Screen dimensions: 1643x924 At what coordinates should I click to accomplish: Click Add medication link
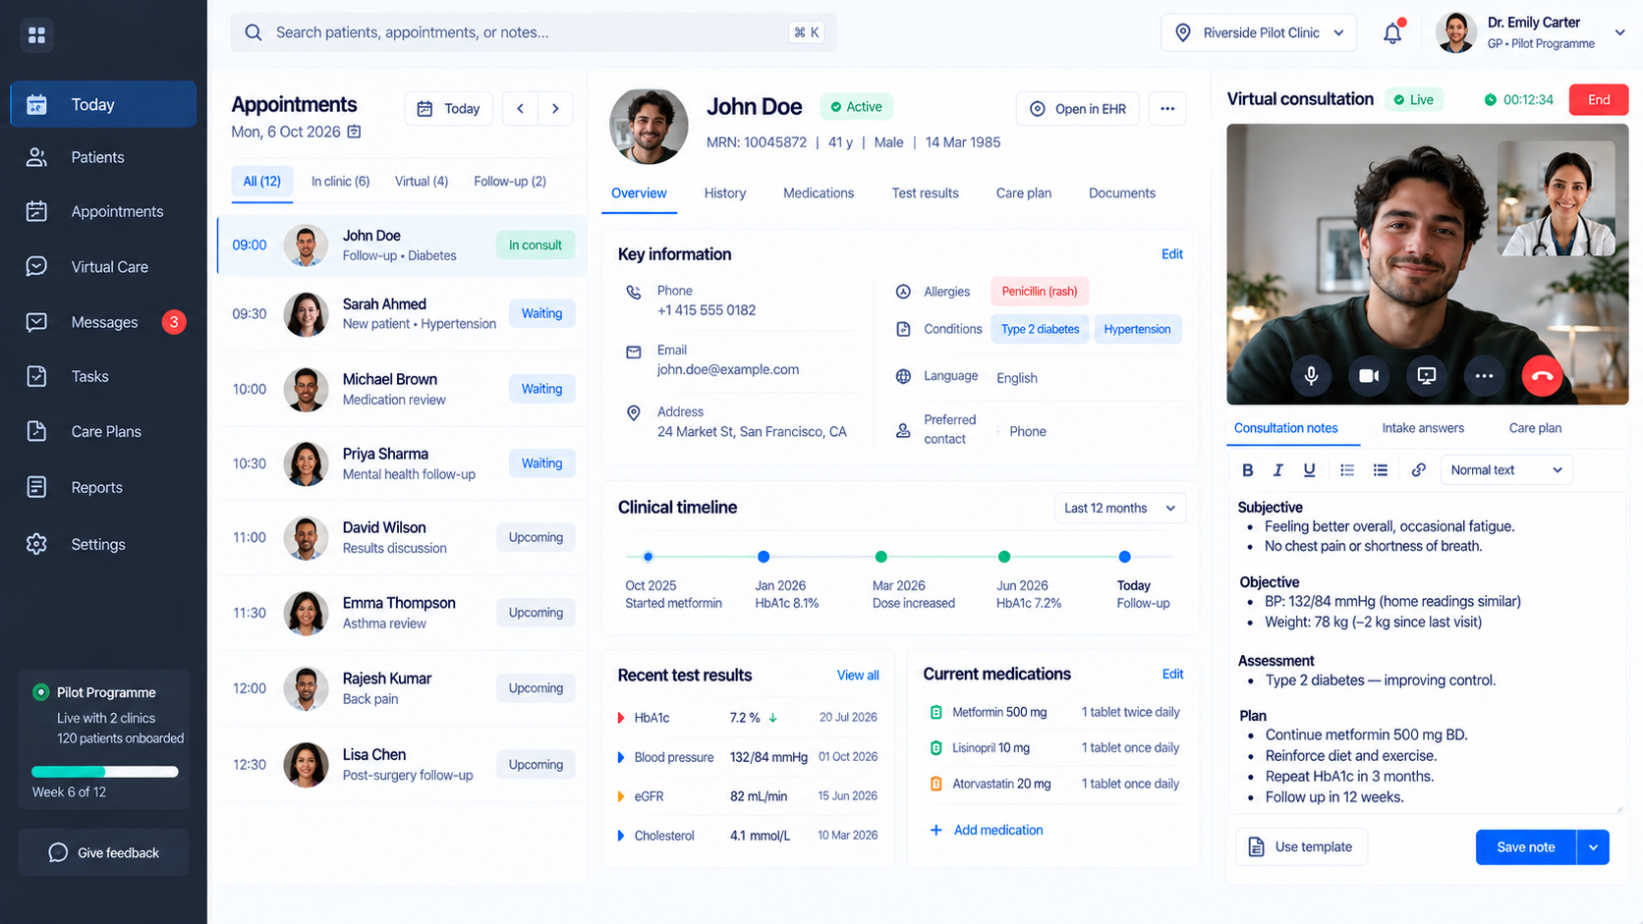pos(987,831)
